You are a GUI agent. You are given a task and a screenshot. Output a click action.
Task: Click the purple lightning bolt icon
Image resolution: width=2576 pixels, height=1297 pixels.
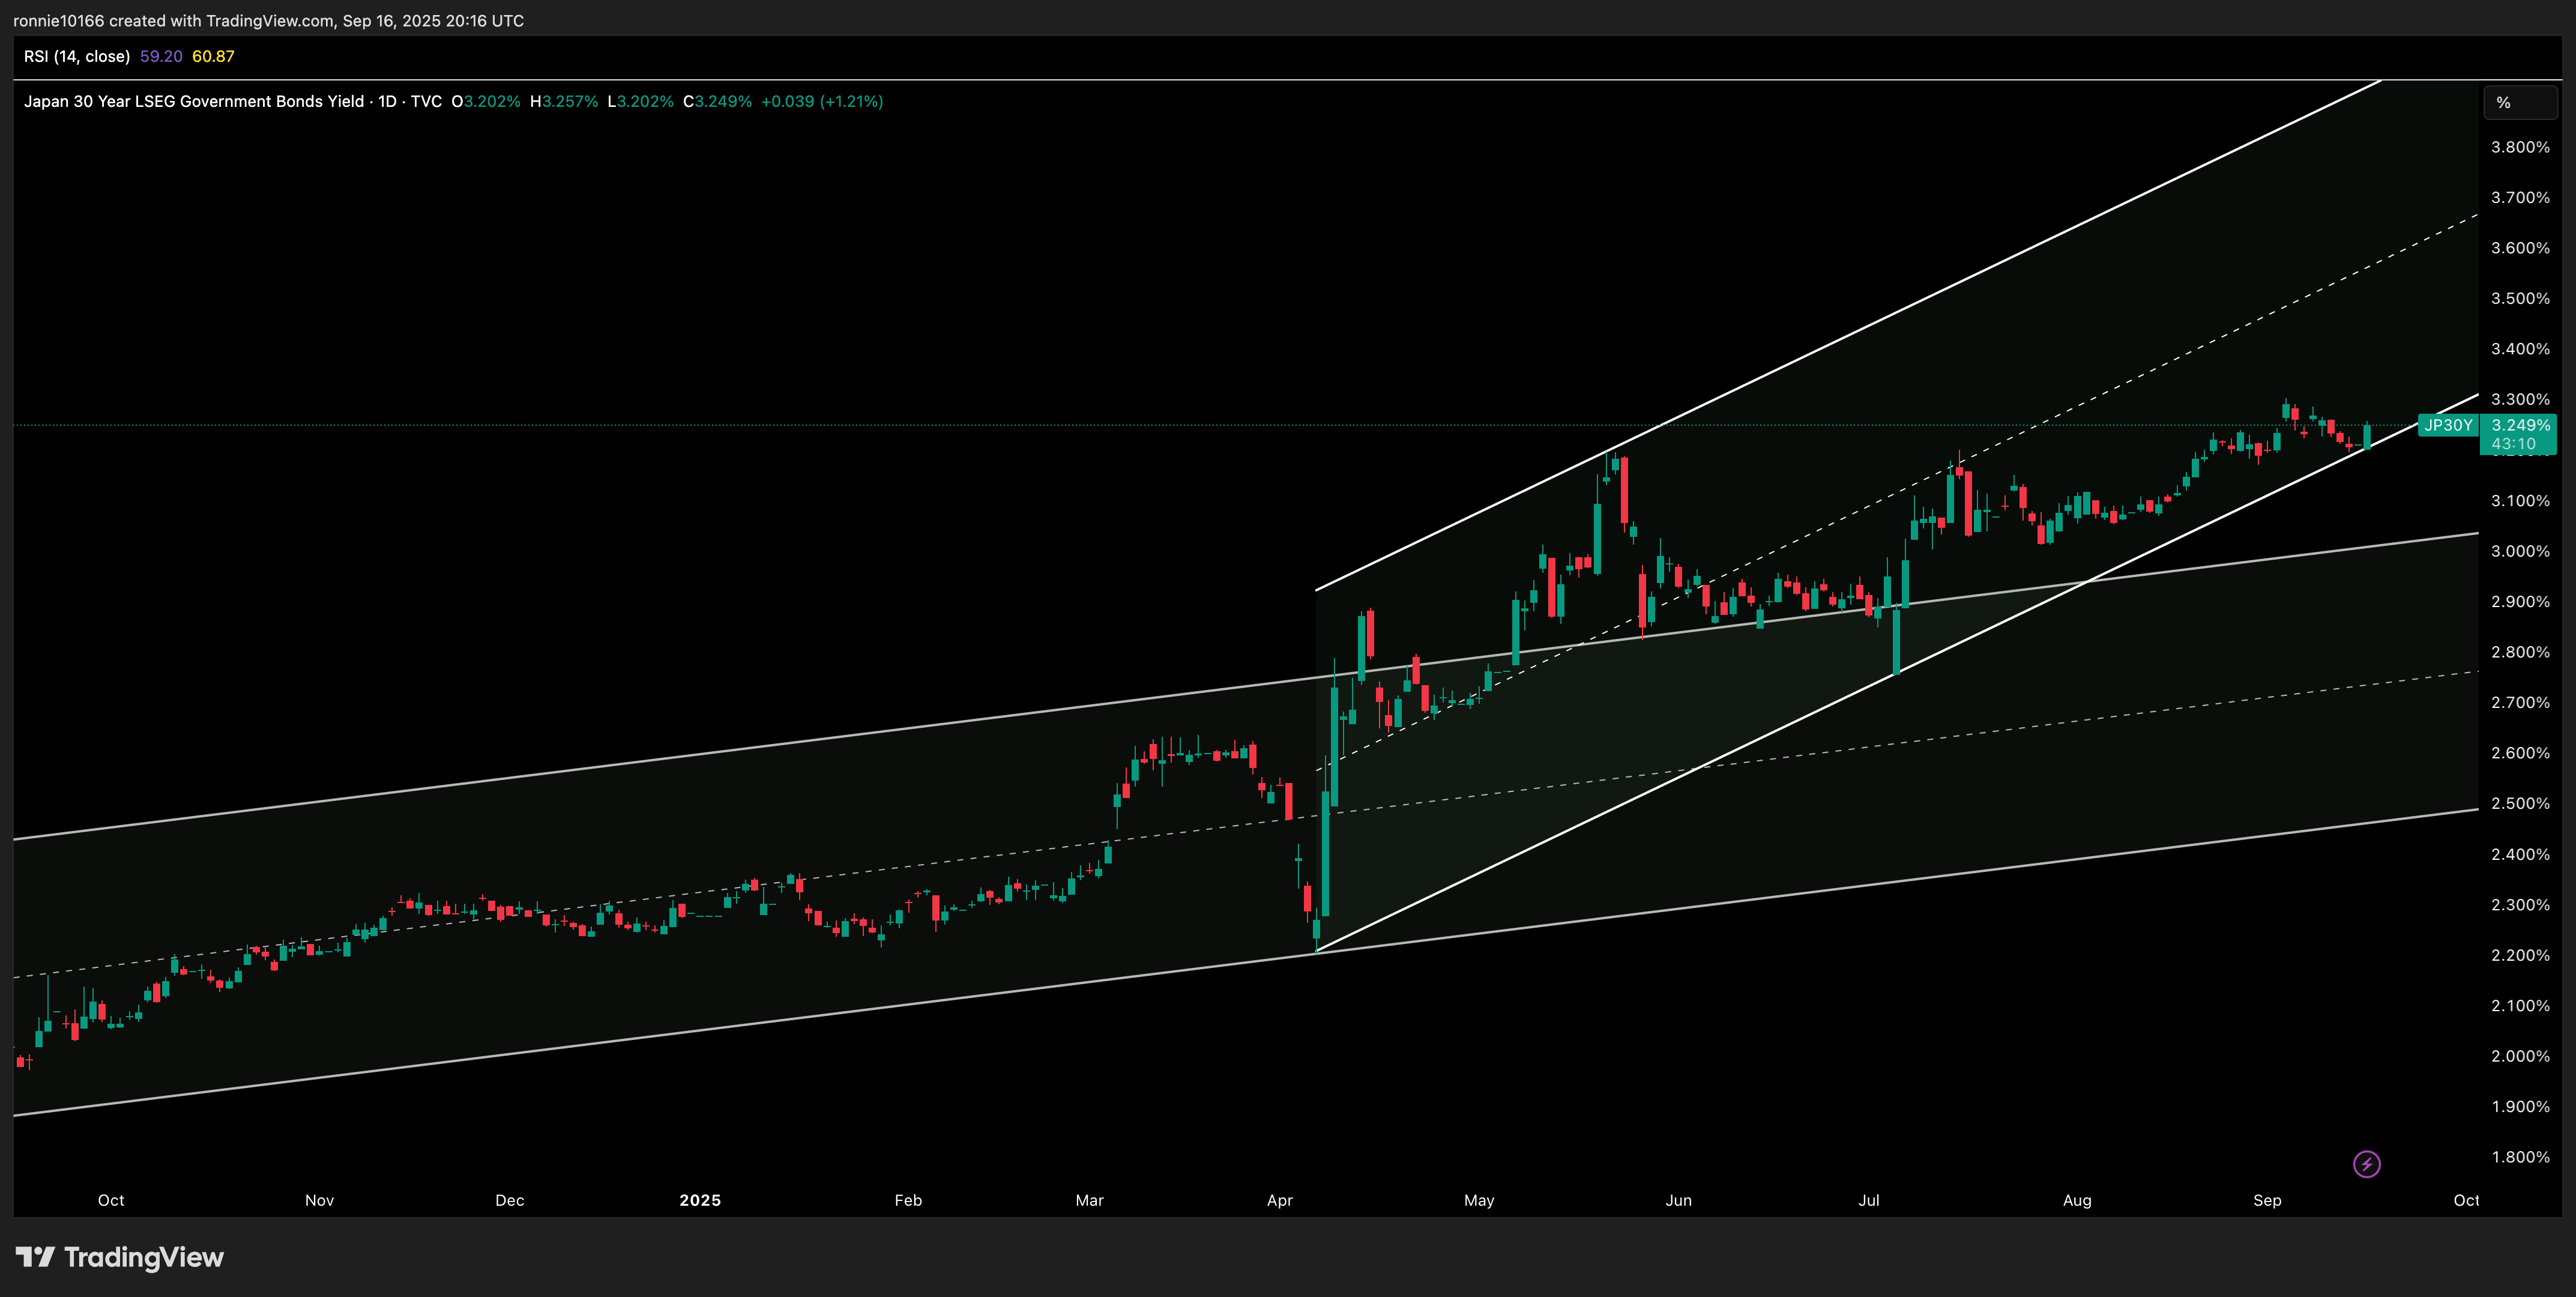pos(2366,1164)
